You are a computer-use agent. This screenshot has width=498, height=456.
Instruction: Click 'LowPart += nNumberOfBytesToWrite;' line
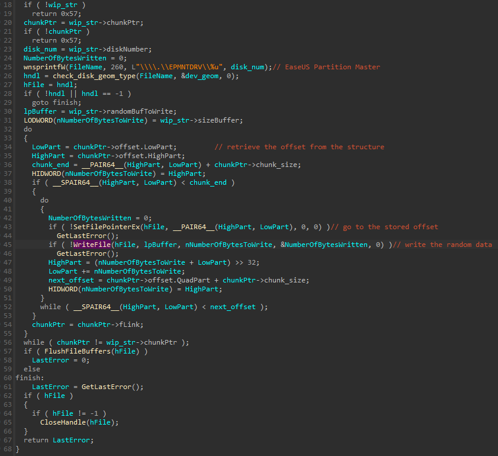(x=117, y=271)
